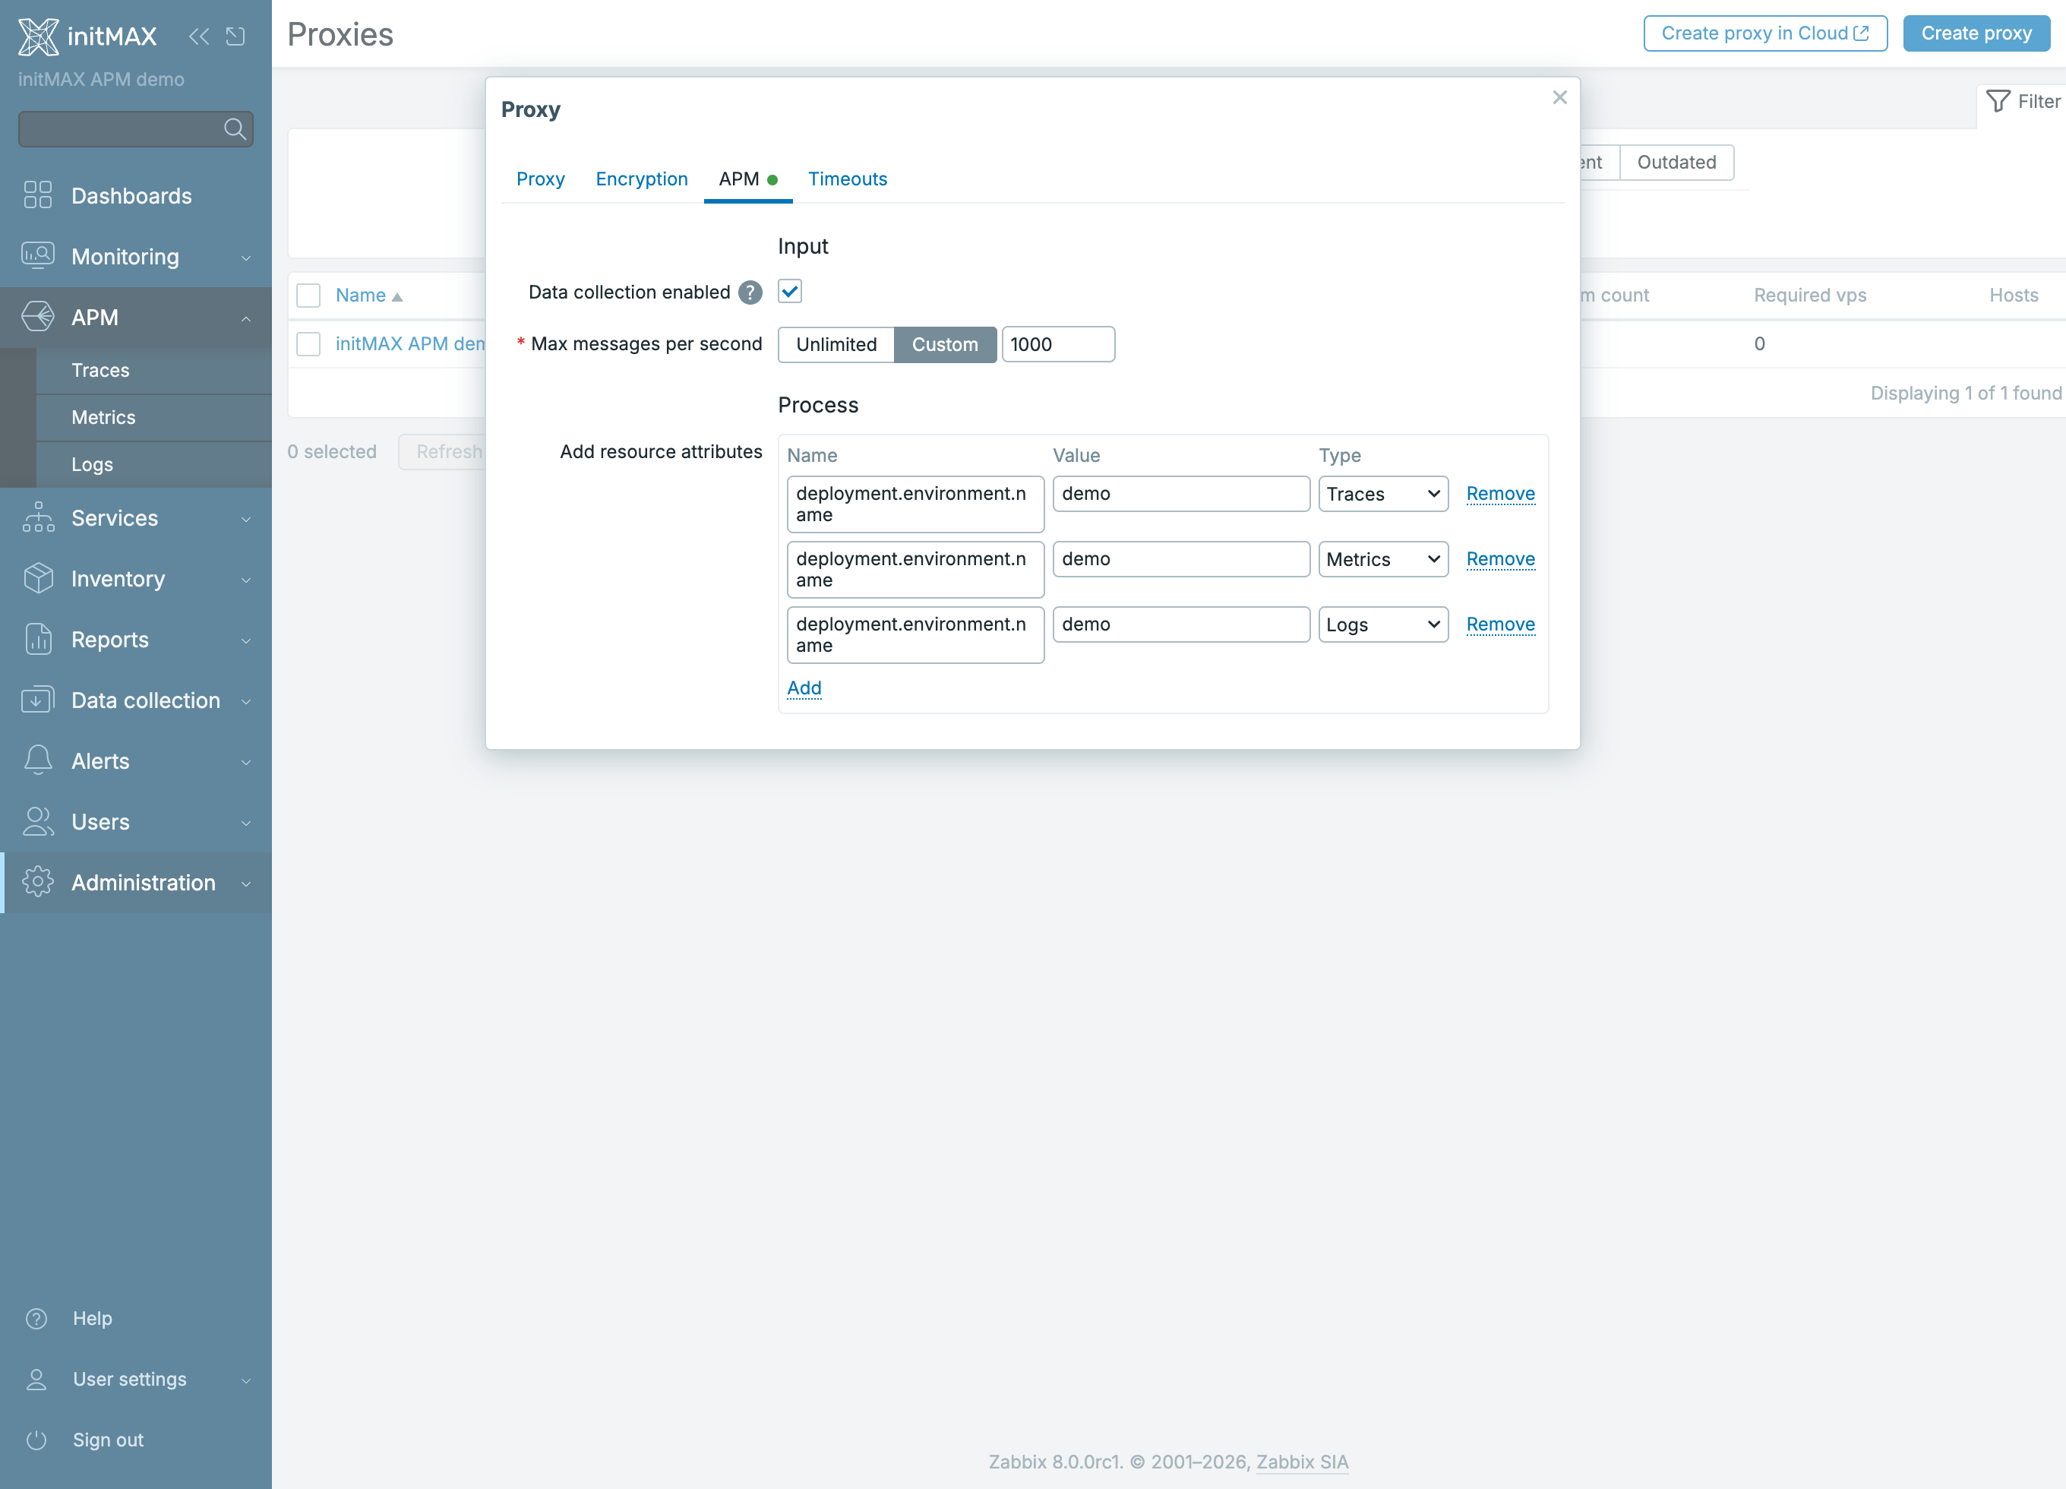The width and height of the screenshot is (2066, 1489).
Task: Select Custom for max messages per second
Action: click(945, 344)
